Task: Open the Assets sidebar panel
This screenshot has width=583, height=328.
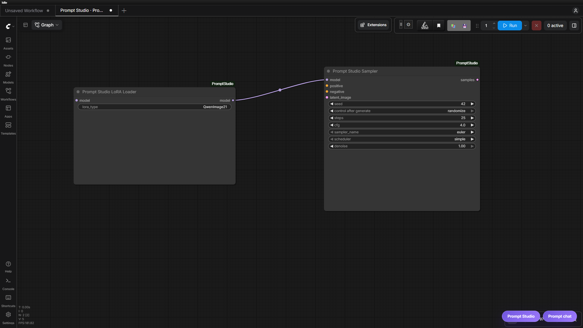Action: coord(8,43)
